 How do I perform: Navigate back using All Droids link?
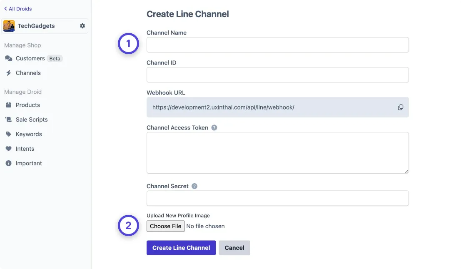[17, 8]
